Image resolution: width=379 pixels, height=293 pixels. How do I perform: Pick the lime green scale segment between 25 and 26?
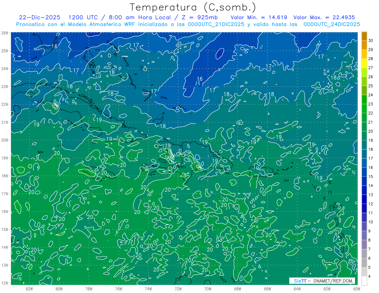[364, 81]
